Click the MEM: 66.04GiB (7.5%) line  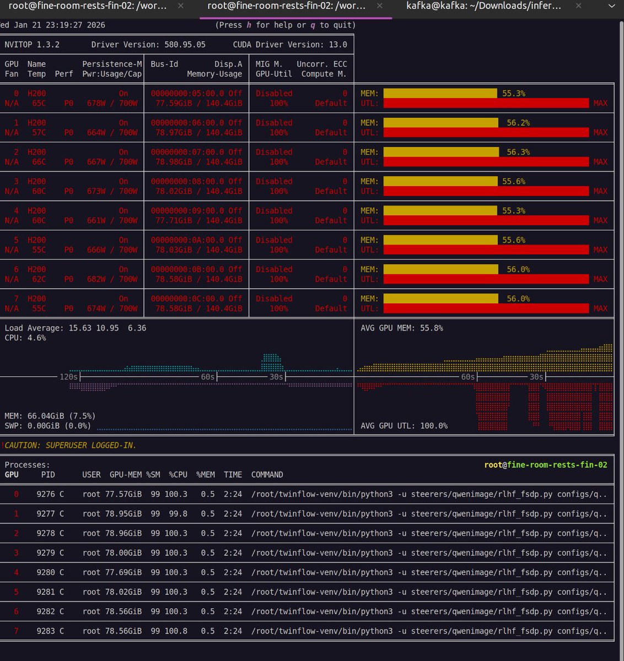[50, 416]
